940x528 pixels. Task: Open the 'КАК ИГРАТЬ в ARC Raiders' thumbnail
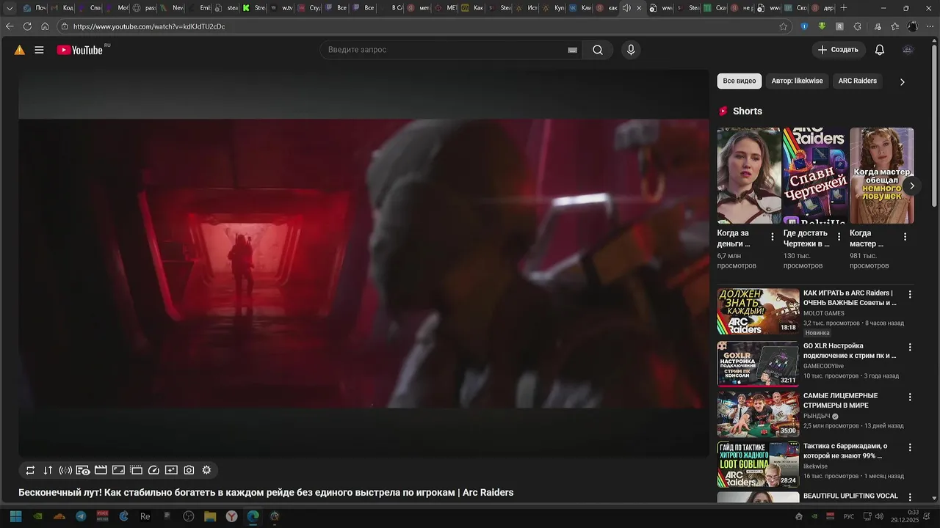pyautogui.click(x=758, y=311)
